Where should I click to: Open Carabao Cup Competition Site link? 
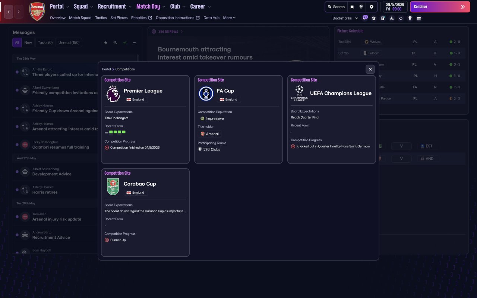117,173
